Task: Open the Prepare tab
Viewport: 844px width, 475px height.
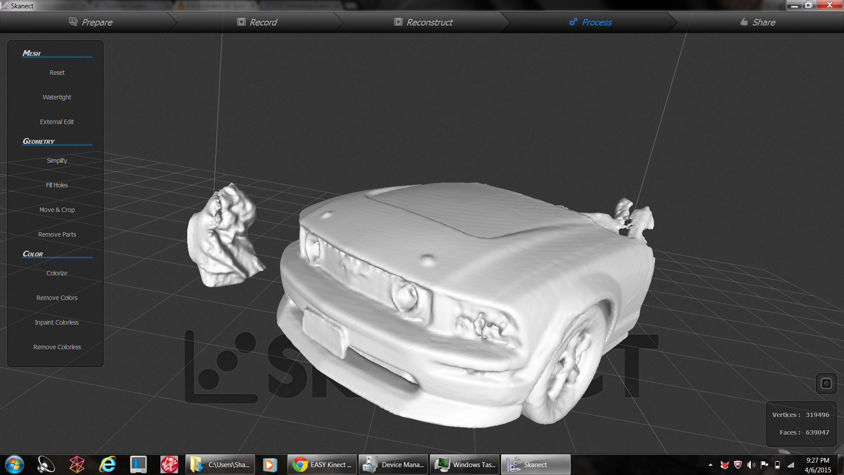Action: [x=91, y=22]
